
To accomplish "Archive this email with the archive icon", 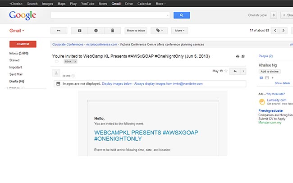I will click(80, 31).
